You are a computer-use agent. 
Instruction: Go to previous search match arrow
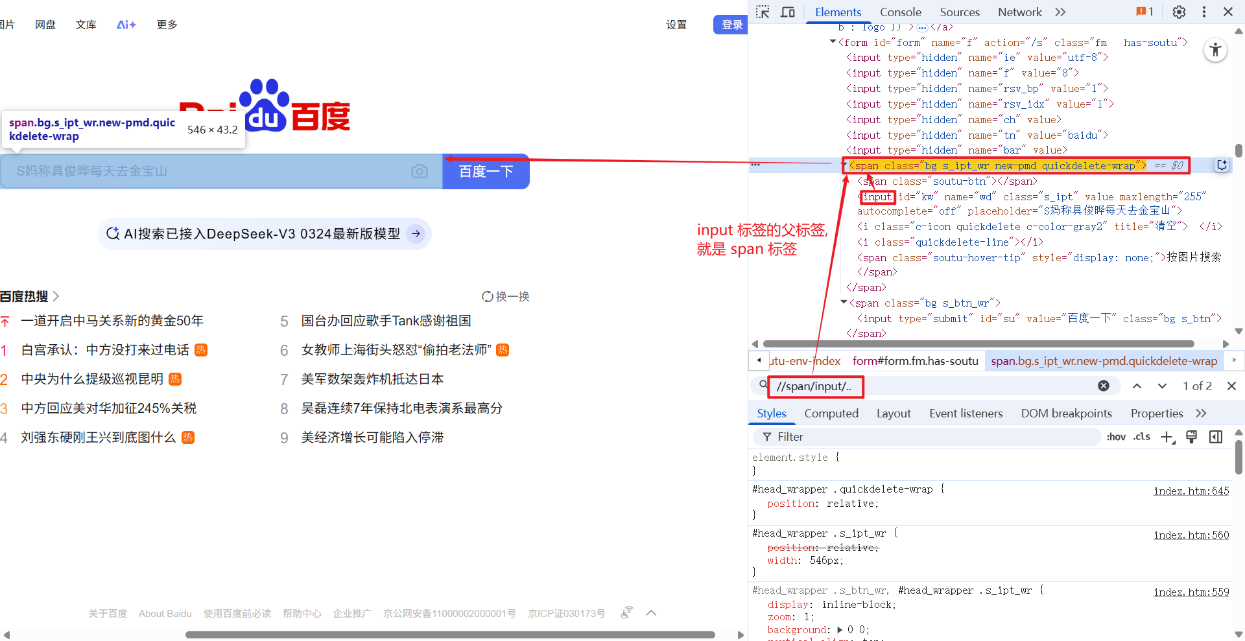point(1137,386)
